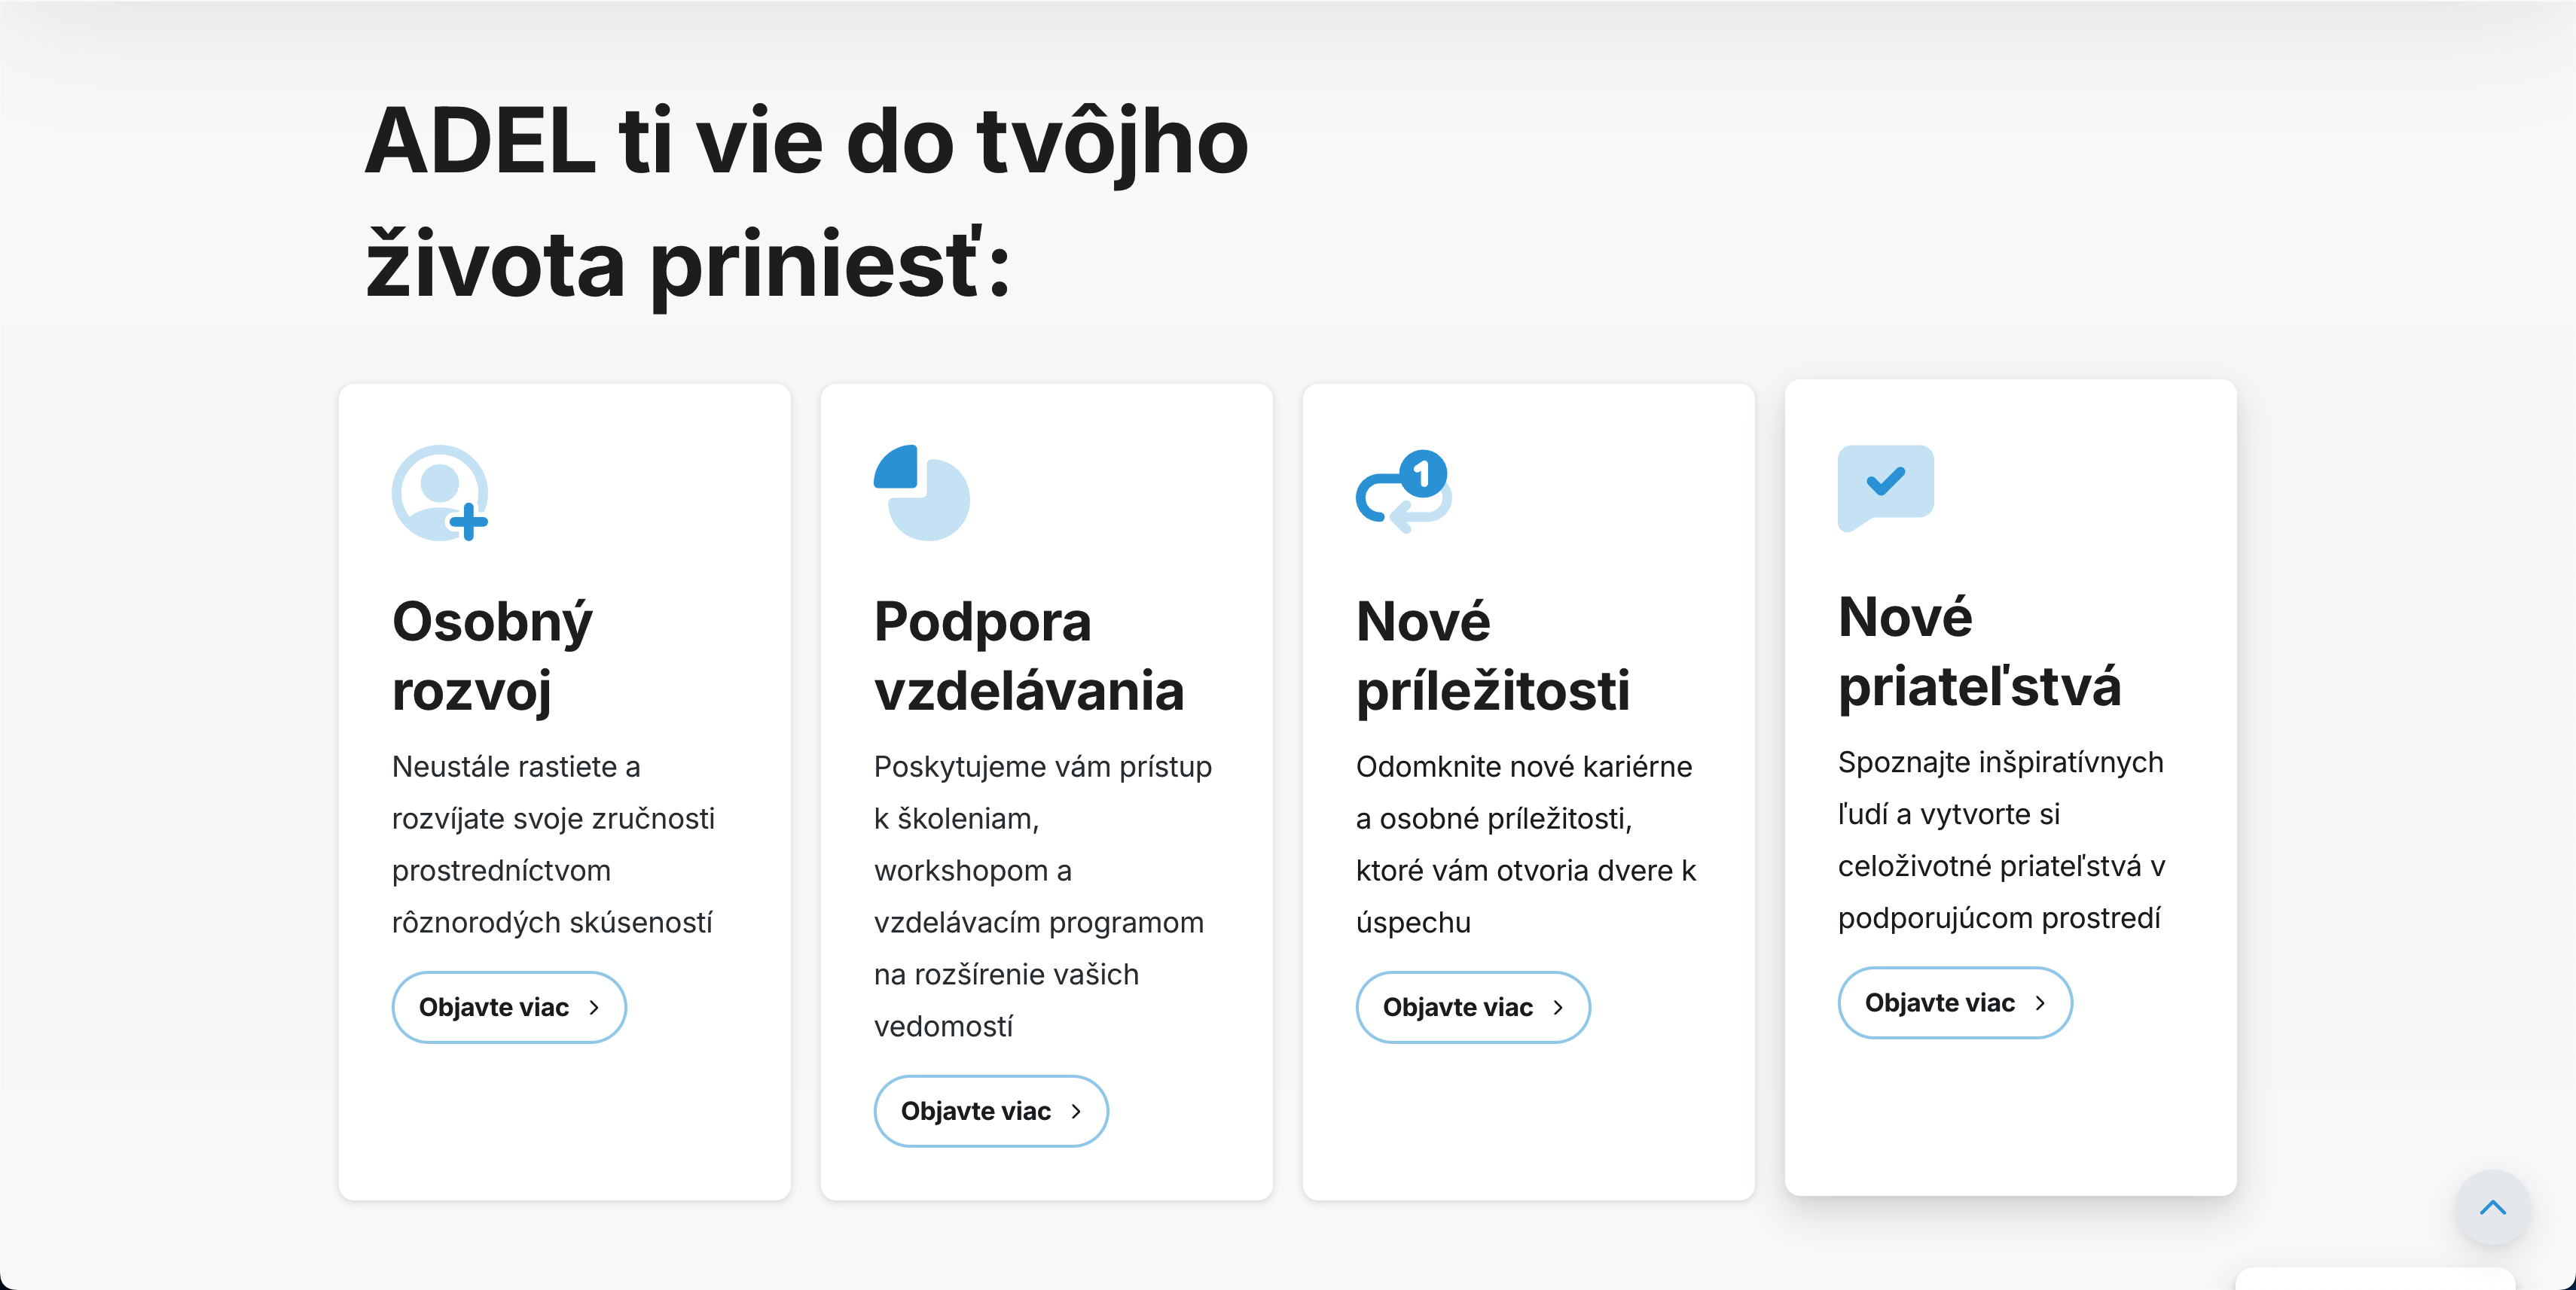The image size is (2576, 1290).
Task: Click the chat checkmark icon on Nové priateľstvá card
Action: point(1885,488)
